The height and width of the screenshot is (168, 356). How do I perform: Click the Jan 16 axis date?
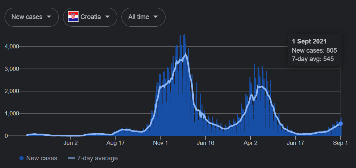[x=205, y=143]
